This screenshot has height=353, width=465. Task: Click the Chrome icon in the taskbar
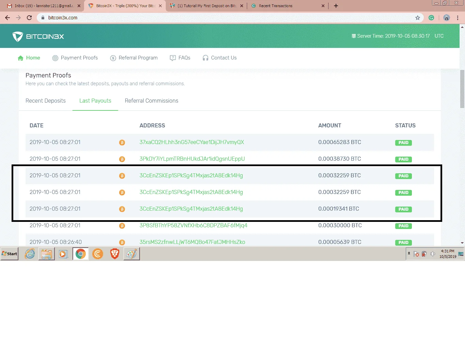(x=81, y=254)
